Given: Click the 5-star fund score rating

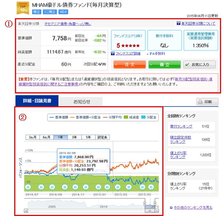Looking at the screenshot, I should 128,45.
